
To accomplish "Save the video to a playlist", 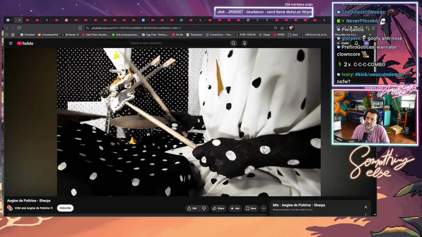I will coord(251,208).
